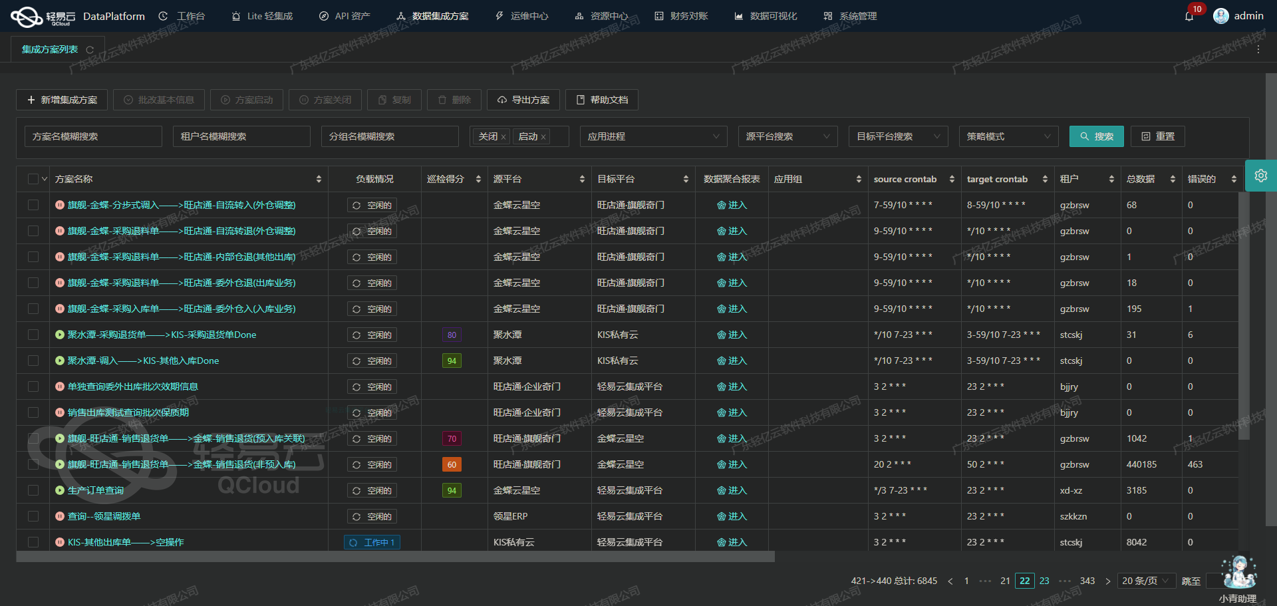Viewport: 1277px width, 606px height.
Task: Refresh the 集成方案列表 tab icon
Action: [90, 50]
